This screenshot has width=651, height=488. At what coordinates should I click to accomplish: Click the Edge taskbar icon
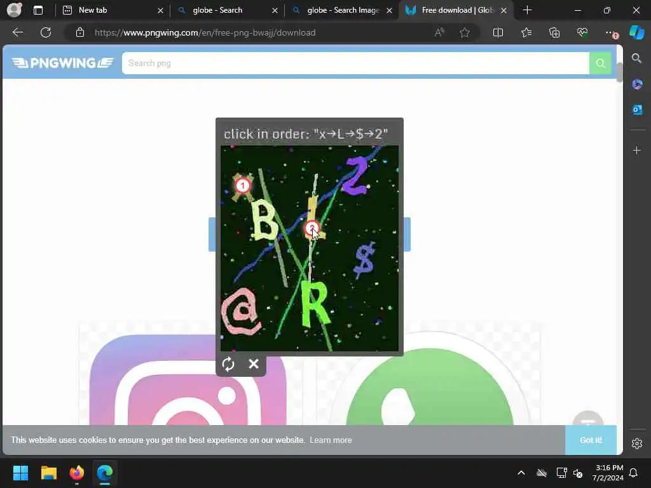click(x=105, y=473)
